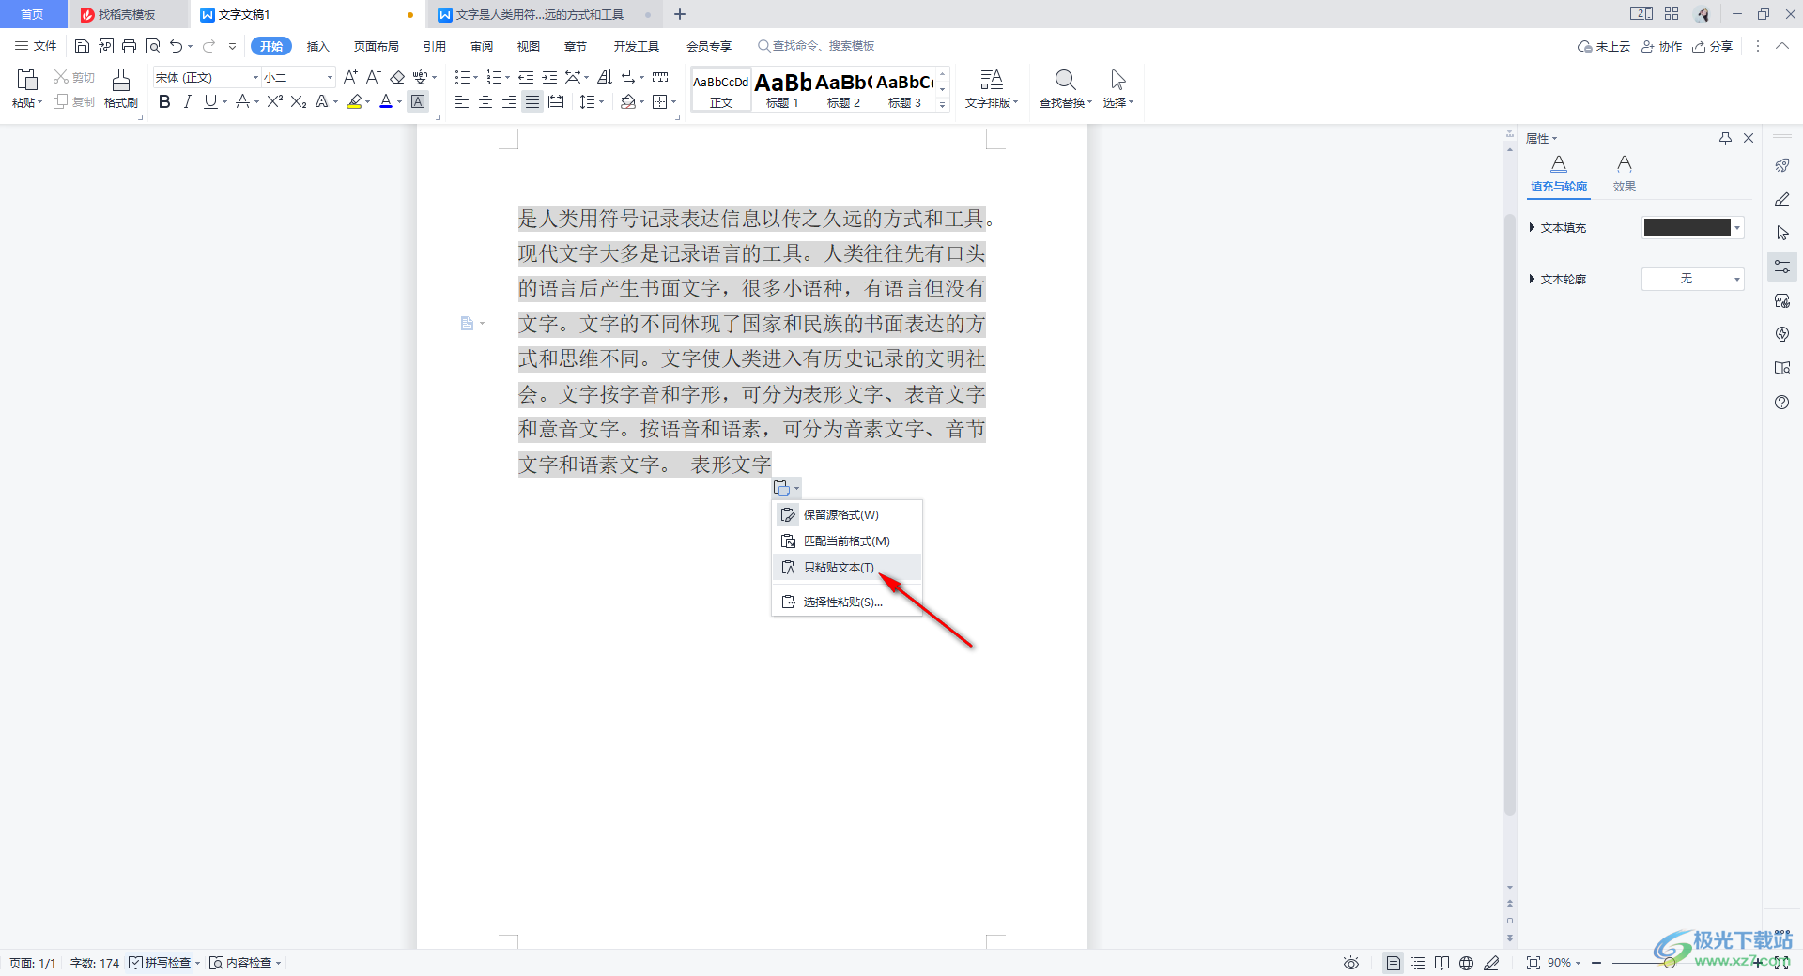Screen dimensions: 1803x976
Task: Toggle justify alignment
Action: [x=532, y=101]
